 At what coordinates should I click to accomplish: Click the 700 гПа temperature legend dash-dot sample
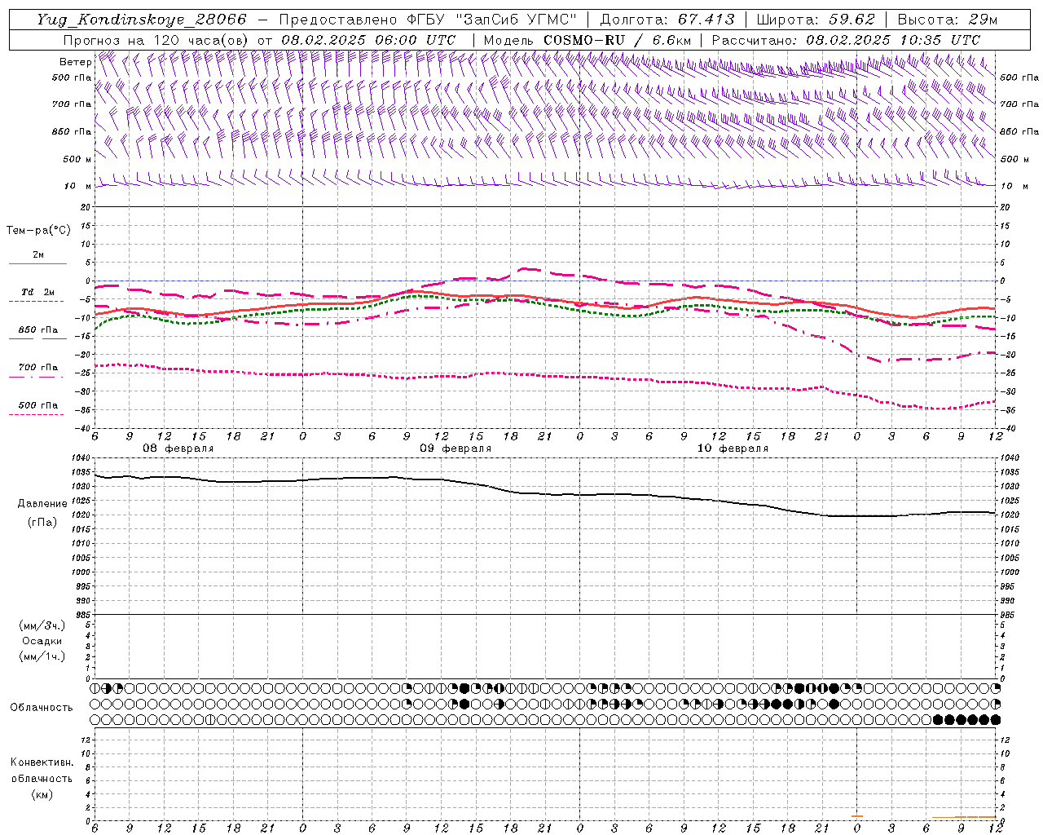[x=36, y=376]
